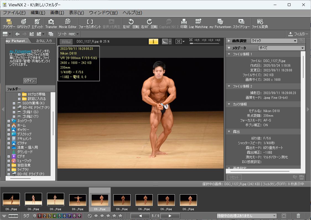The image size is (311, 220).
Task: Toggle the RAW display button
Action: pyautogui.click(x=66, y=42)
